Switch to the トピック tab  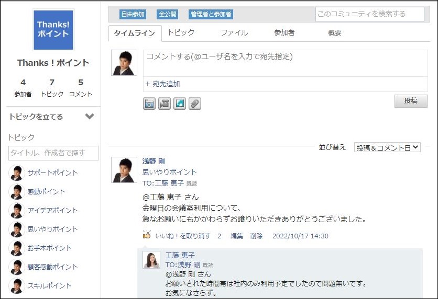[x=181, y=32]
